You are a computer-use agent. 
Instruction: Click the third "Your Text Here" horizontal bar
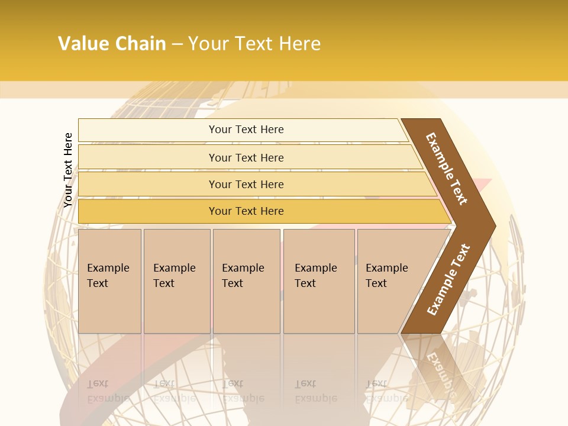pos(246,184)
